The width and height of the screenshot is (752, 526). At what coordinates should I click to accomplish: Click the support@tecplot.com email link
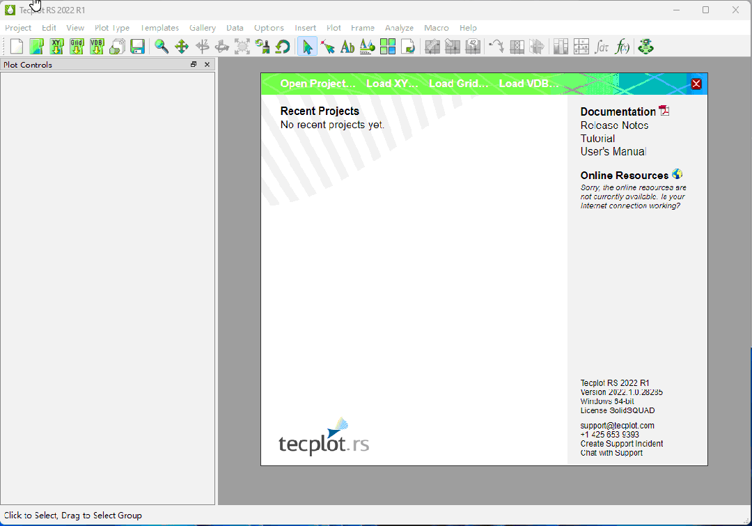[x=617, y=426]
